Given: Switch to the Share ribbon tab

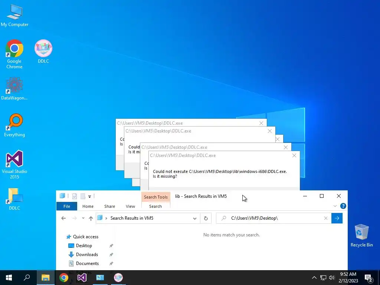Looking at the screenshot, I should tap(109, 206).
